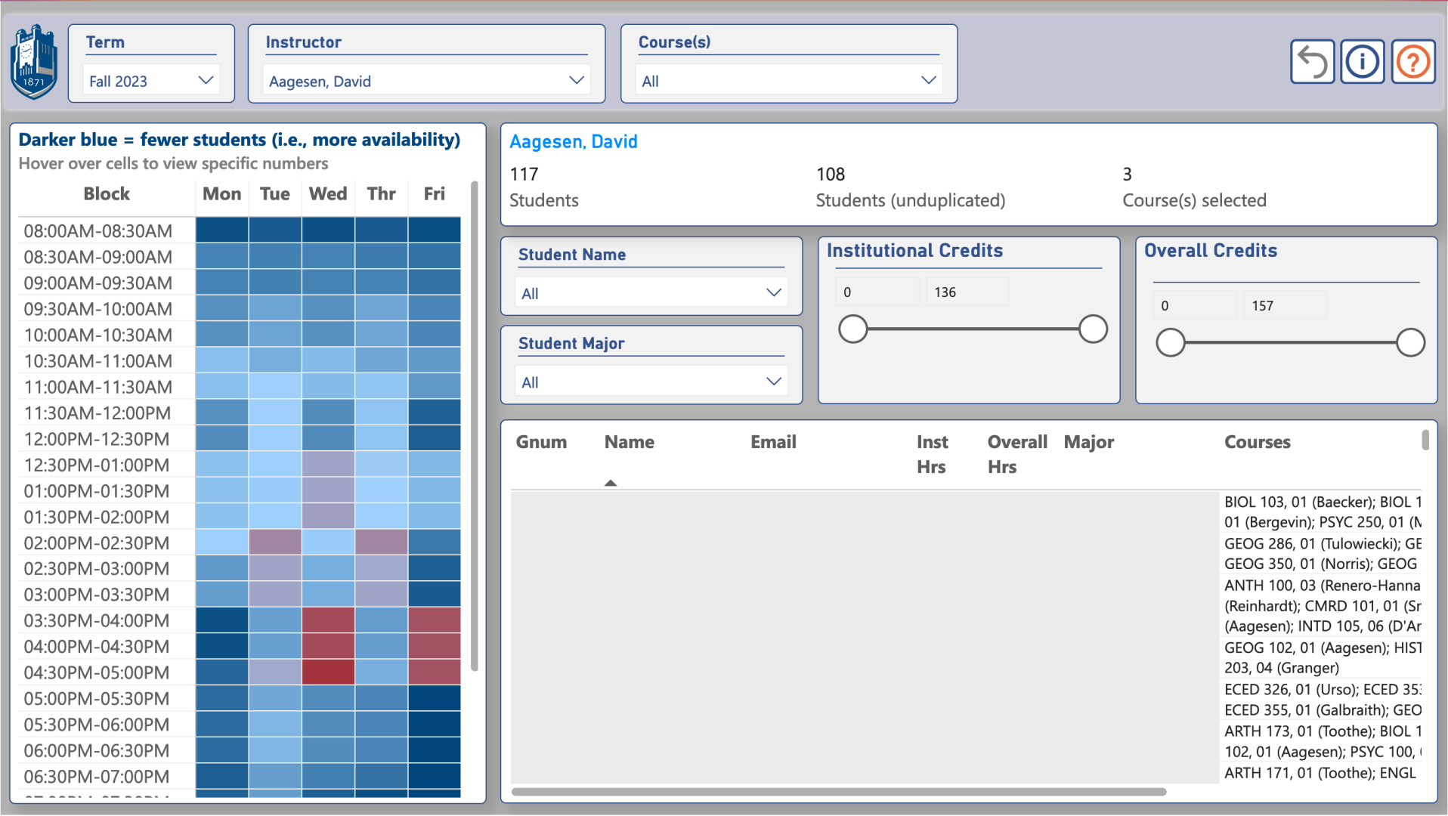Click the orange help question mark icon
The image size is (1448, 816).
tap(1412, 62)
